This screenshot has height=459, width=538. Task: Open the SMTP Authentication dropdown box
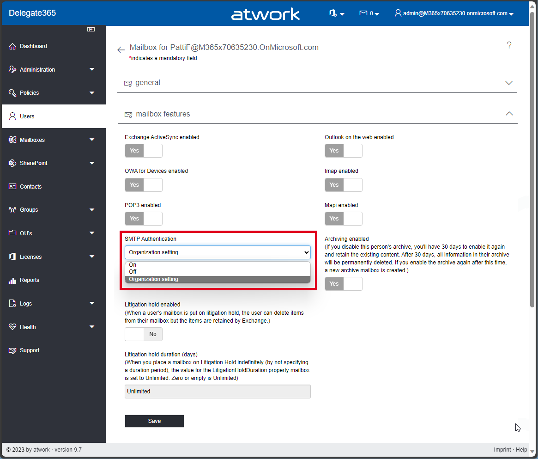218,252
